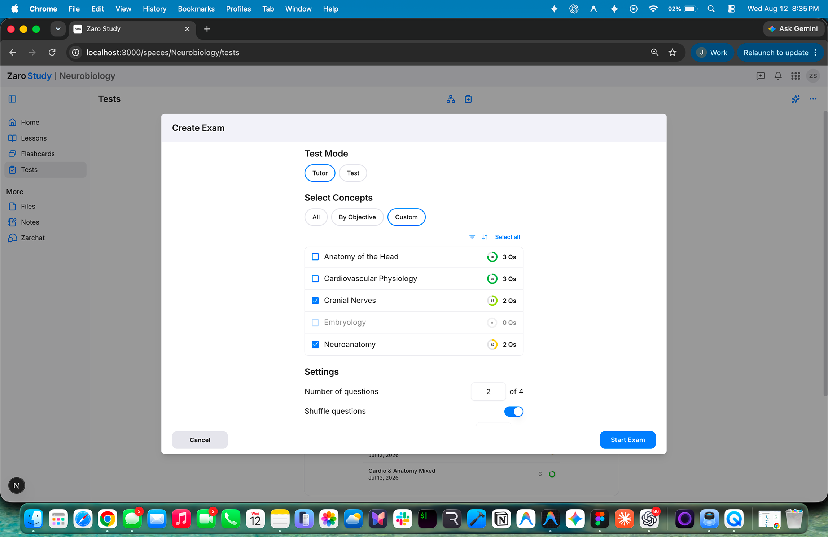
Task: Check the Anatomy of the Head checkbox
Action: tap(315, 257)
